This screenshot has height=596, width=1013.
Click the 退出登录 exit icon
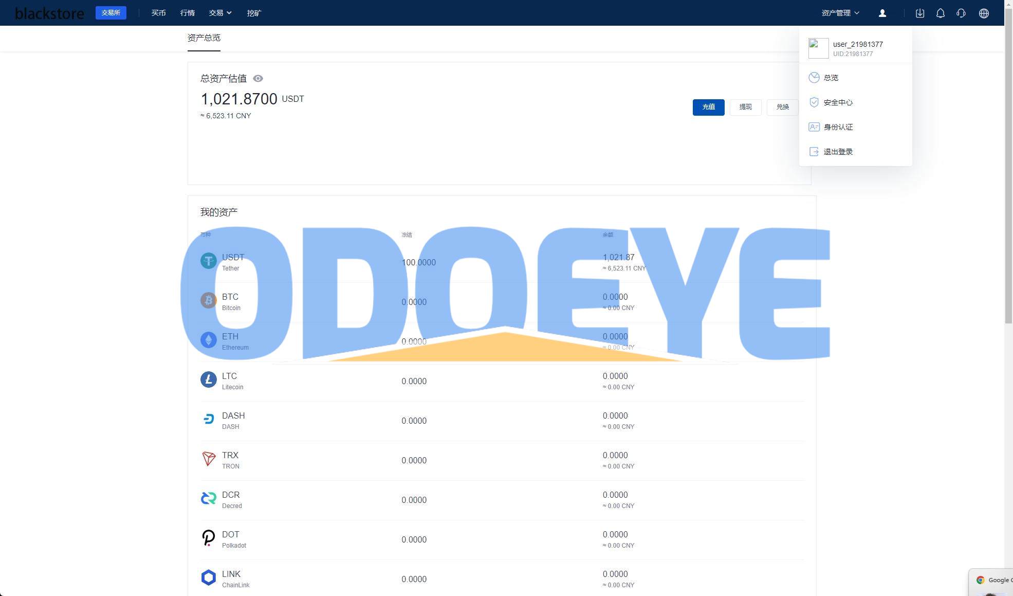814,152
